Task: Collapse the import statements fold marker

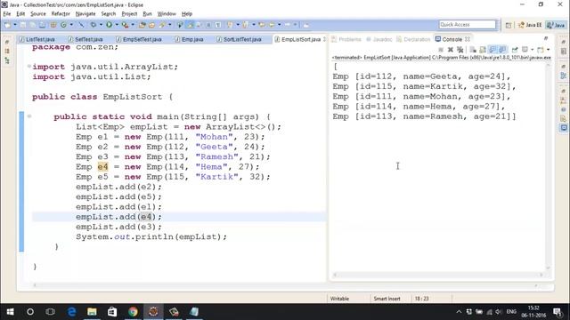Action: tap(29, 67)
